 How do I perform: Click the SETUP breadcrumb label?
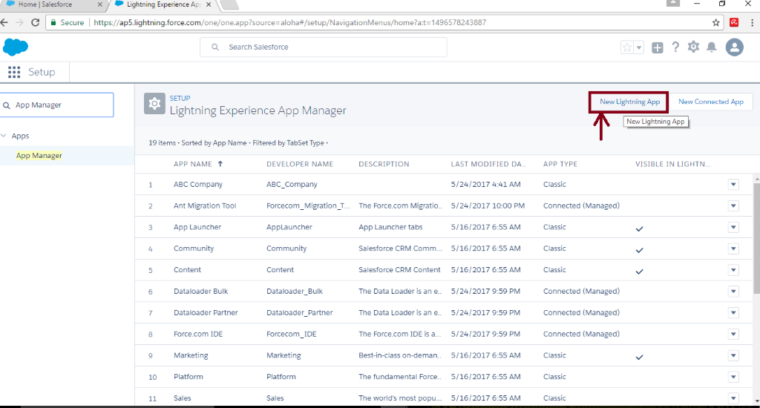[180, 98]
